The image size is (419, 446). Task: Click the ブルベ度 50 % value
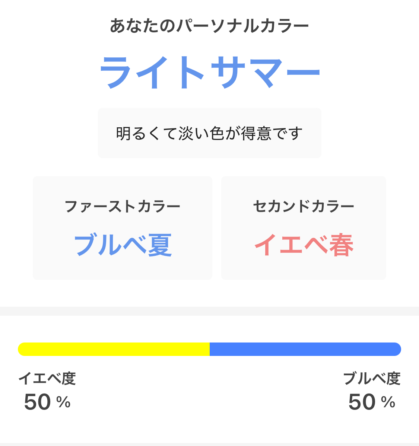pyautogui.click(x=372, y=402)
